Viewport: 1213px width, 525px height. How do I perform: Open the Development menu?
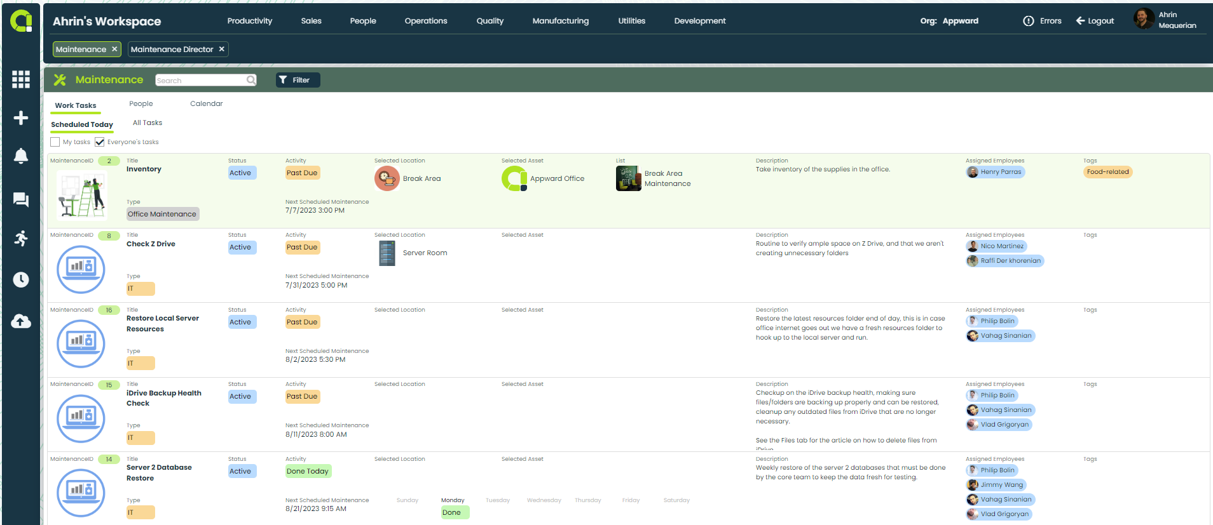(x=700, y=21)
